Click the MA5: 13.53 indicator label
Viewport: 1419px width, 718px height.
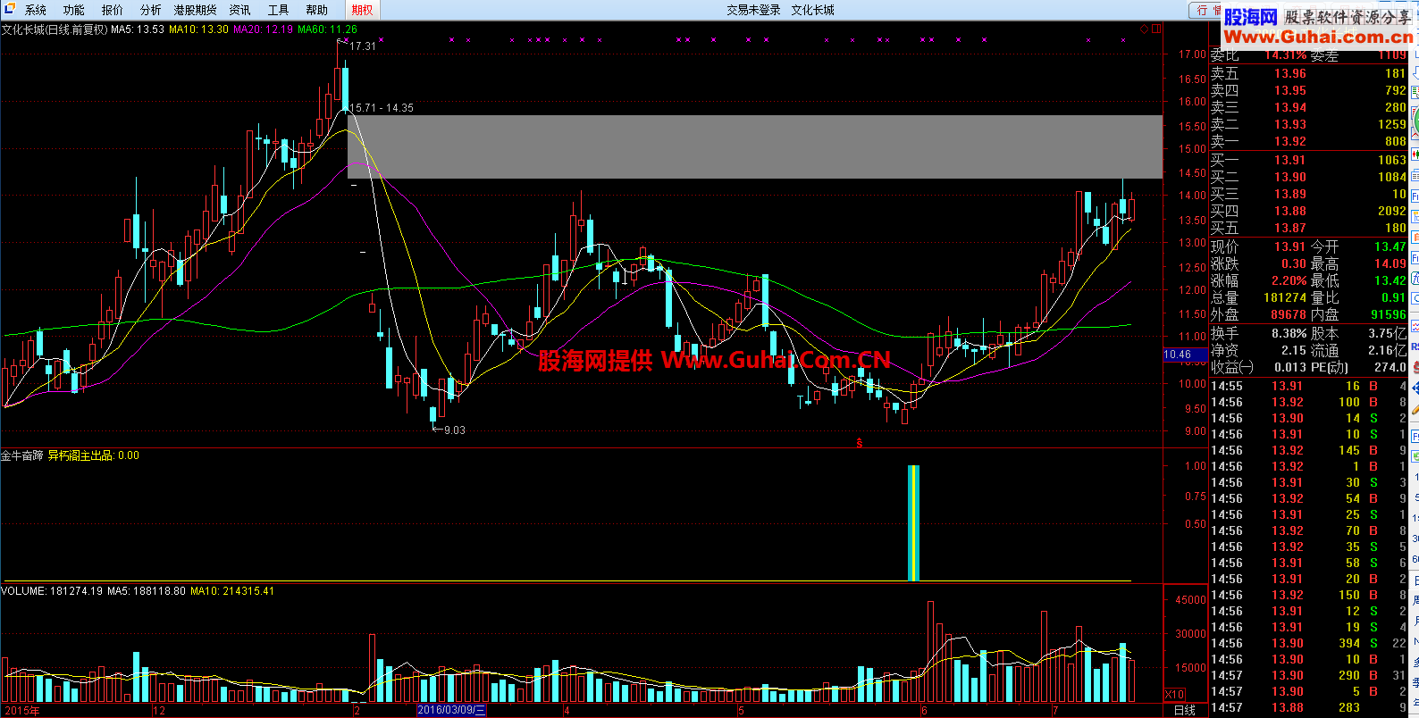coord(138,29)
